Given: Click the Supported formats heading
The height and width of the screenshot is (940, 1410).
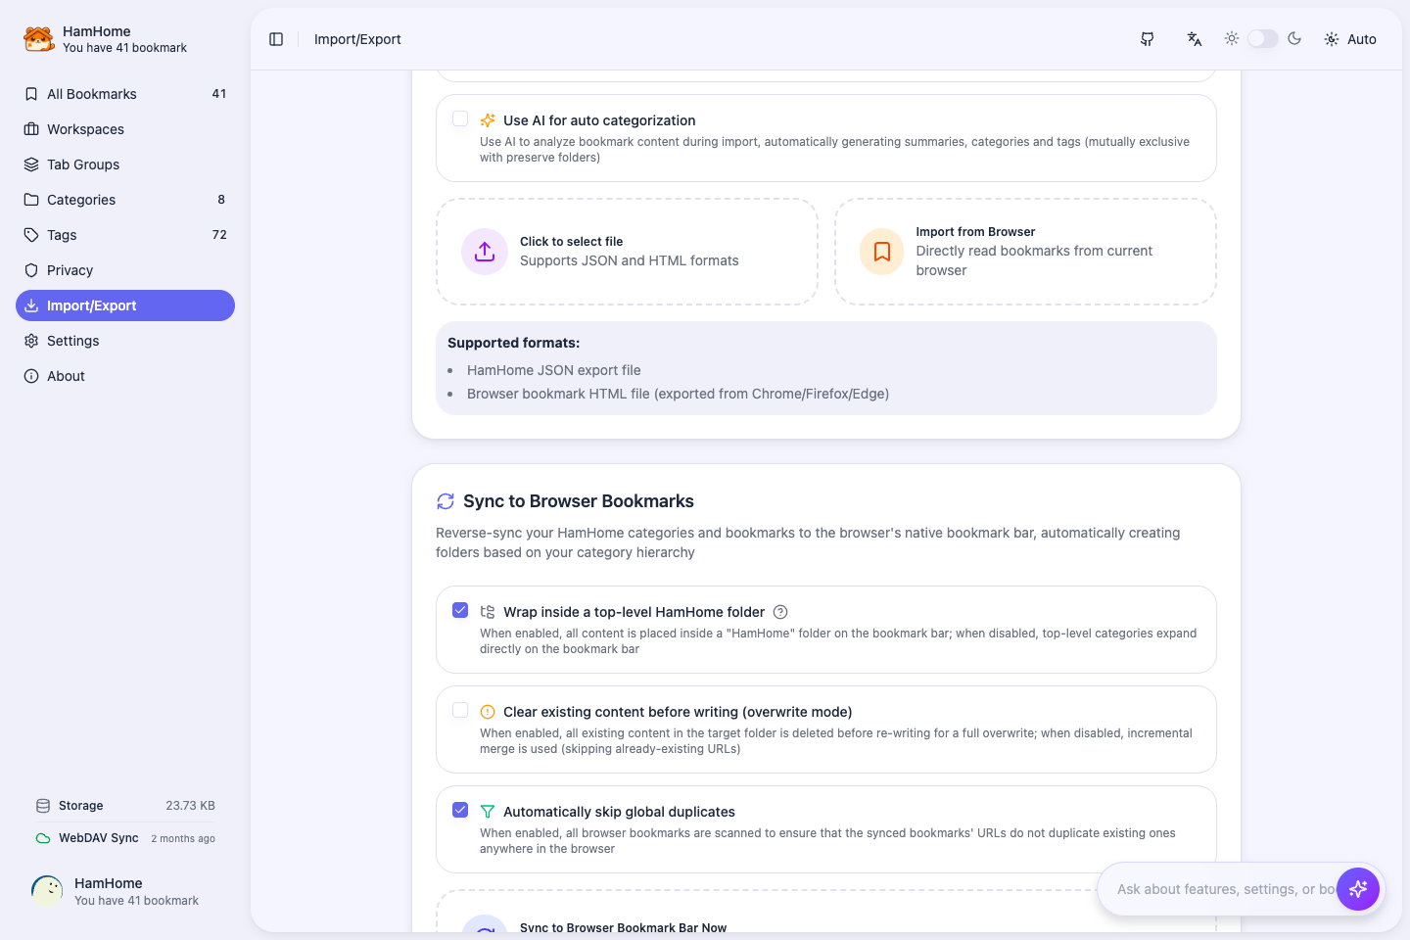Looking at the screenshot, I should 513,343.
